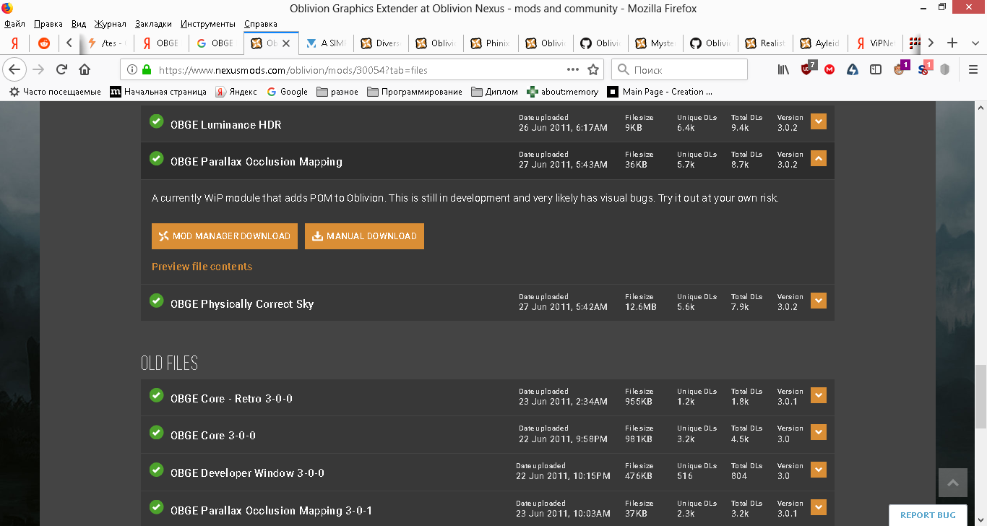Image resolution: width=987 pixels, height=526 pixels.
Task: Open the Начальная страница bookmark
Action: pos(158,92)
